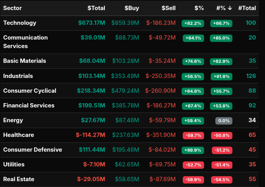This screenshot has width=265, height=187.
Task: Click the Industrials sector name
Action: [x=18, y=76]
